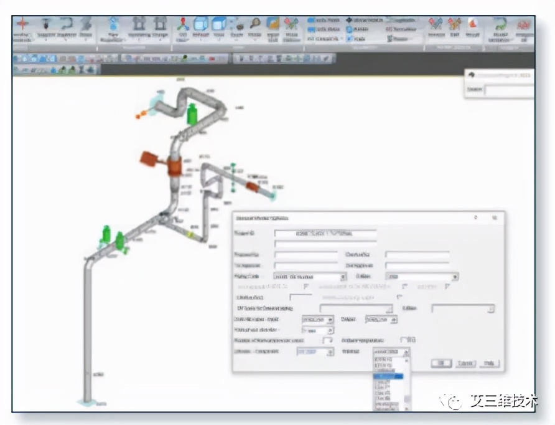Viewport: 555px width, 425px height.
Task: Click the text field in the floating panel at top right
Action: click(x=509, y=89)
